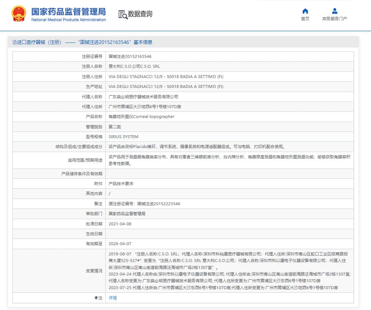Image resolution: width=371 pixels, height=310 pixels.
Task: Click the 注册证编号 row label
Action: [92, 56]
